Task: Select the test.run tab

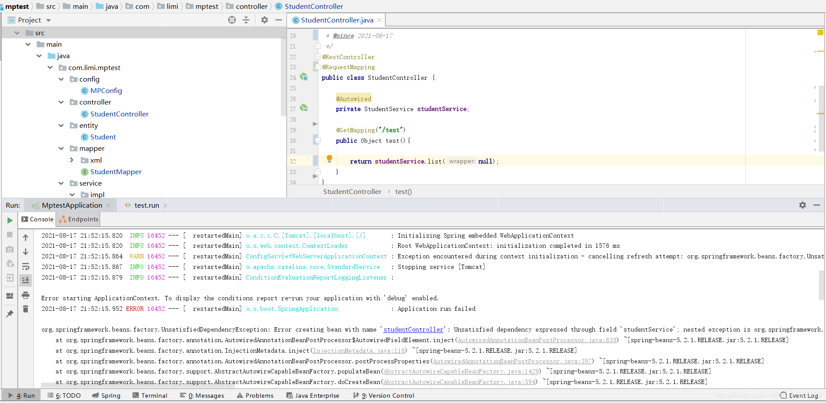Action: (143, 205)
